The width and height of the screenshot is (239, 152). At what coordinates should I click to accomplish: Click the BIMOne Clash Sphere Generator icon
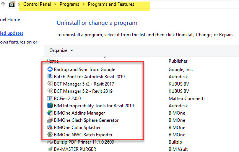pyautogui.click(x=50, y=120)
